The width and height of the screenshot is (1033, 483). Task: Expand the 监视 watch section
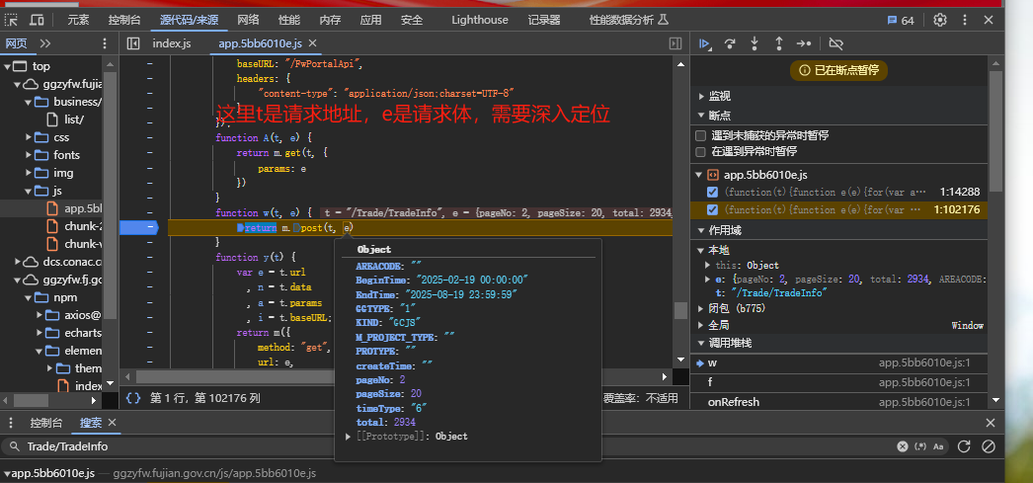(x=701, y=96)
